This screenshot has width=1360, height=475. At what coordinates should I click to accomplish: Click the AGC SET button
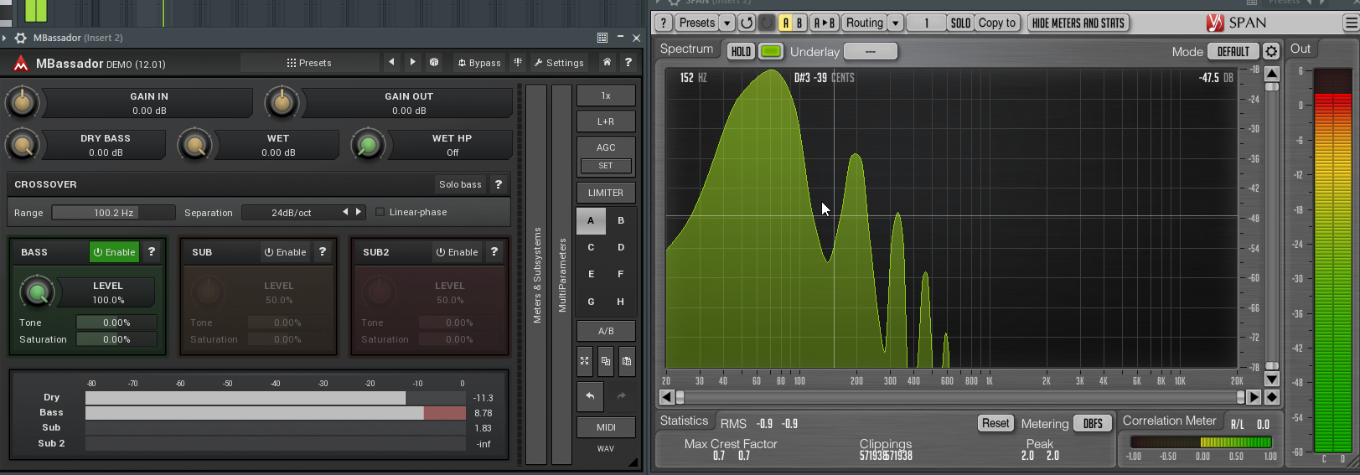pyautogui.click(x=606, y=166)
